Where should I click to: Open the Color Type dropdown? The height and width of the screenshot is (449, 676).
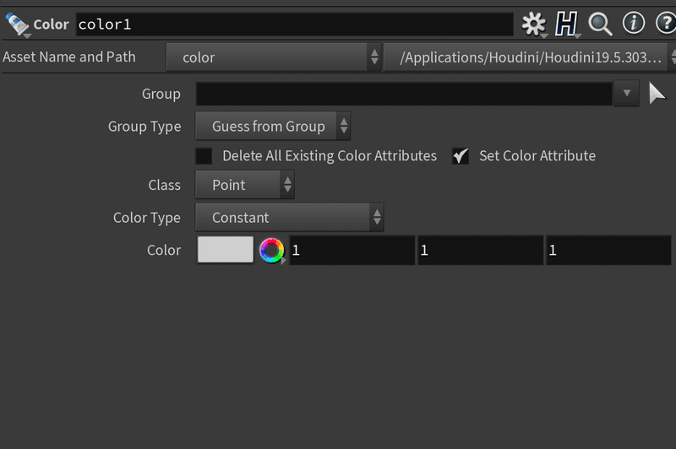[290, 218]
